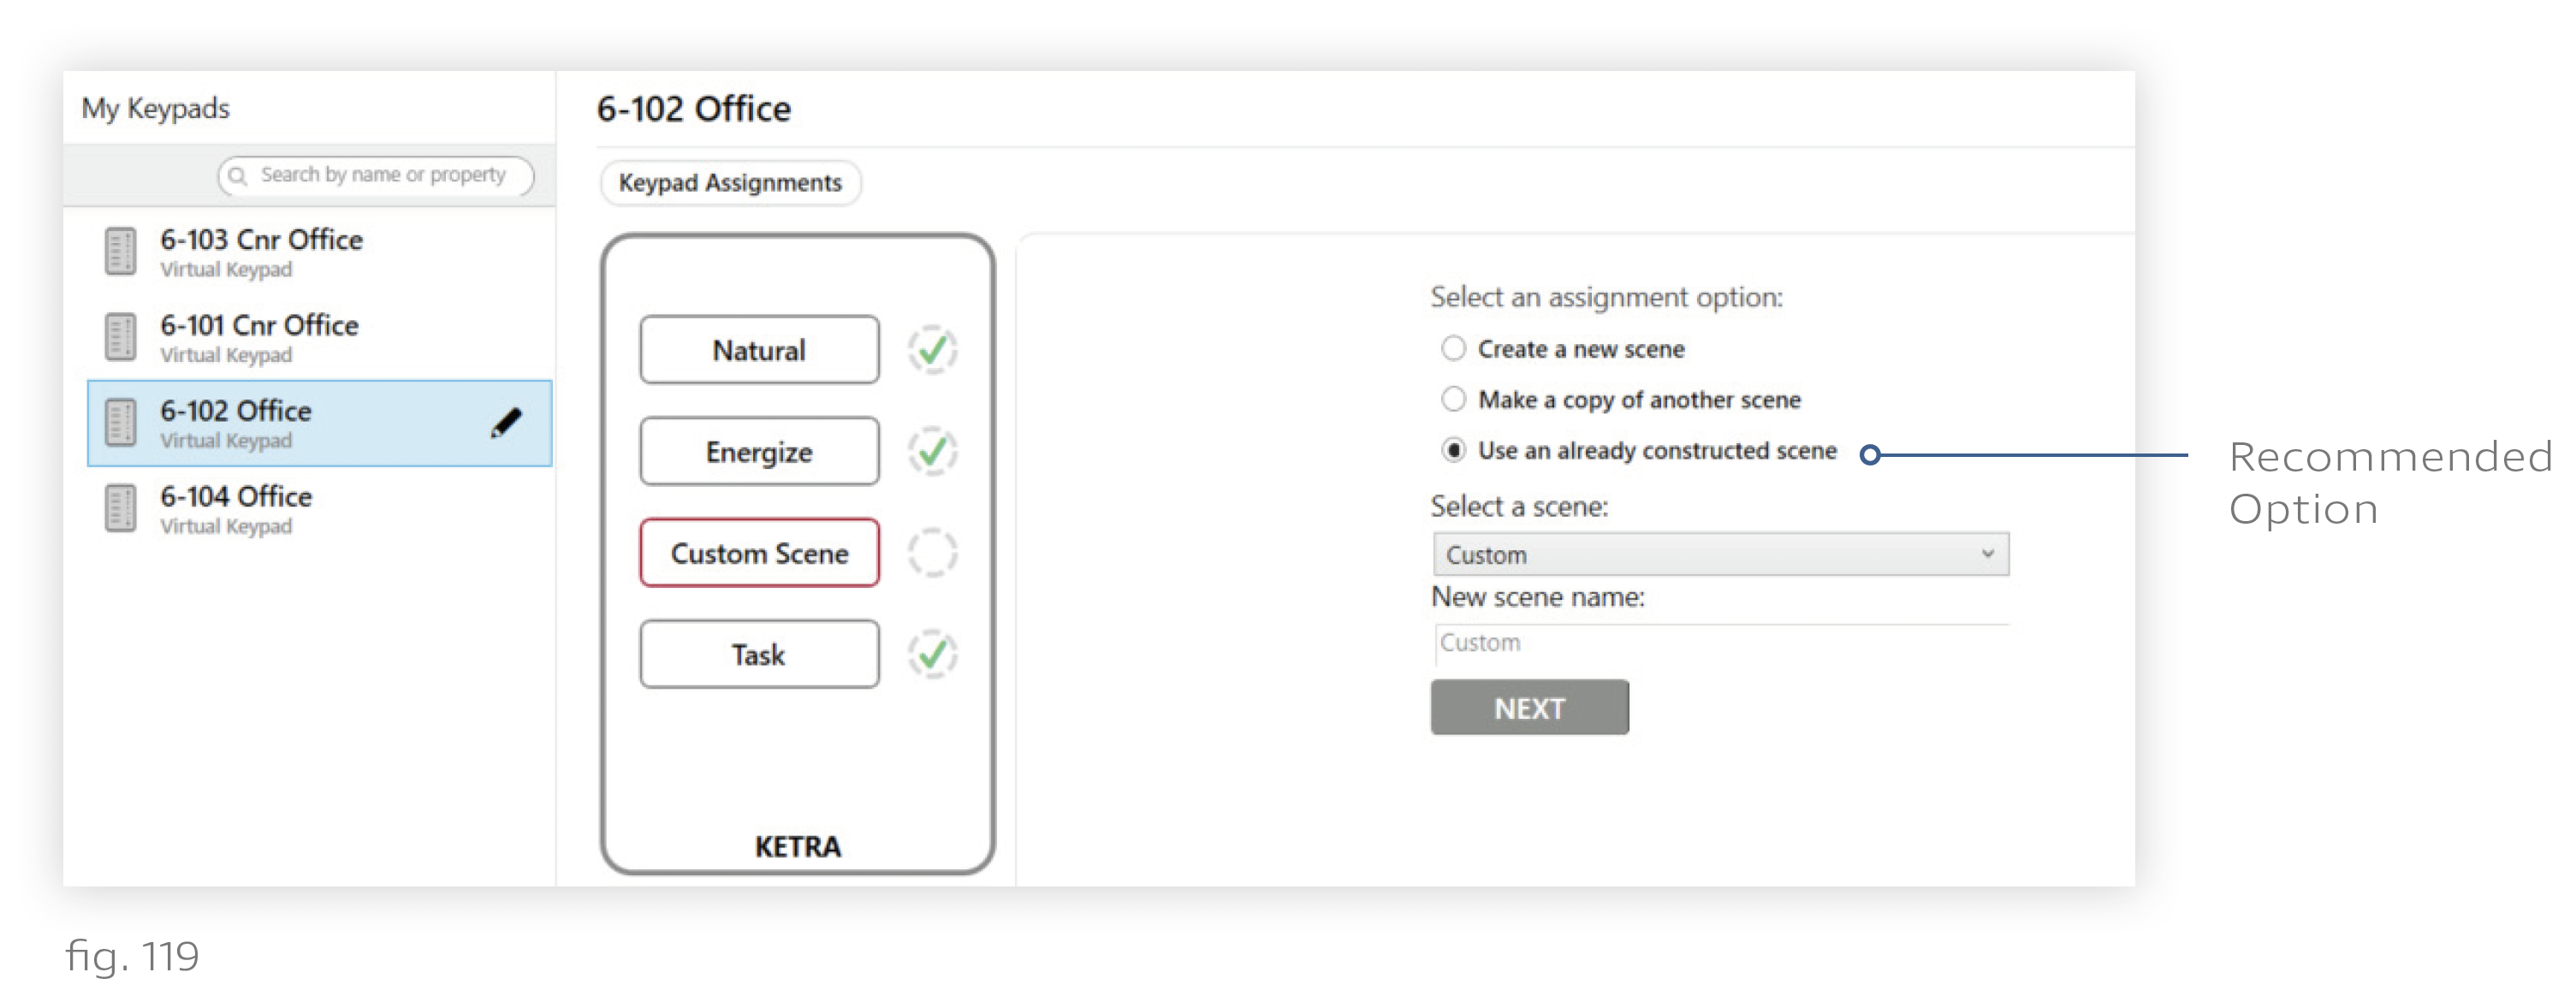Click the pencil edit icon for 6-102 Office
2576x996 pixels.
click(507, 423)
